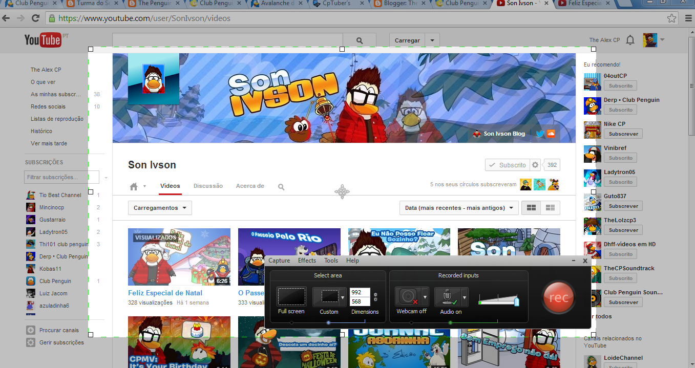This screenshot has width=695, height=368.
Task: Select Custom capture area in recorder
Action: [326, 297]
